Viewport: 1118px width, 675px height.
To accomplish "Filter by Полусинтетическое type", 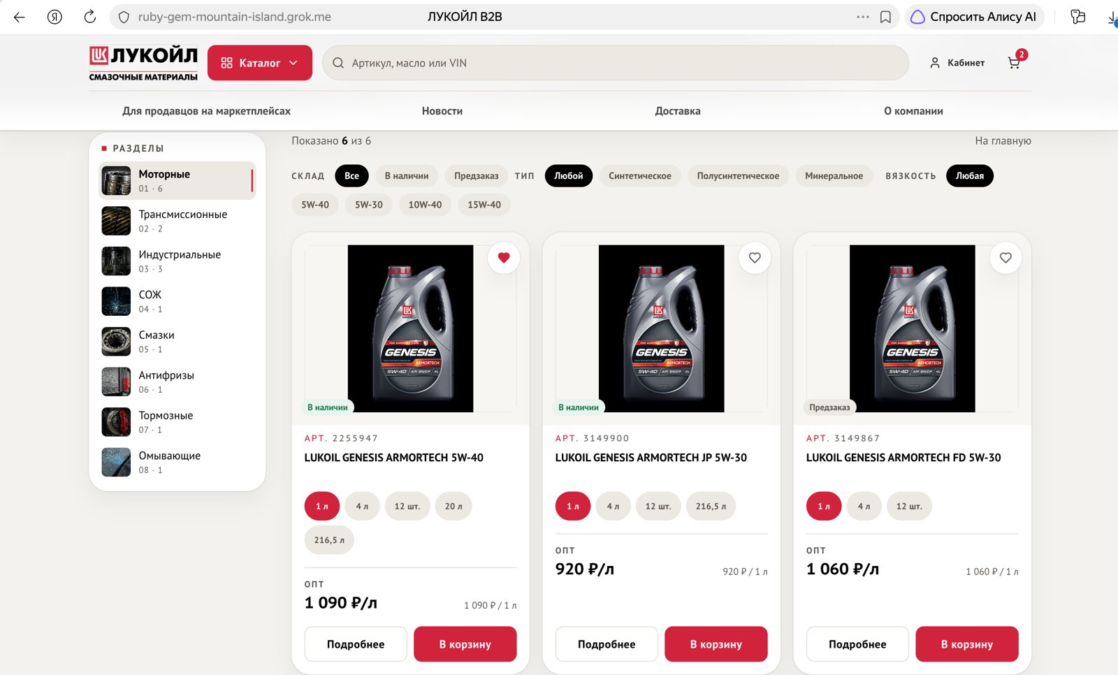I will [x=738, y=176].
